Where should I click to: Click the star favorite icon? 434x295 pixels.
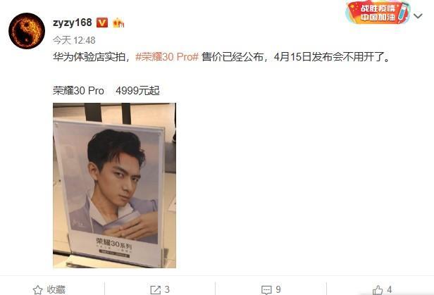coord(37,290)
